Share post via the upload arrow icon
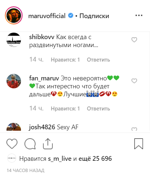Screen dimensions: 150x176 click(x=48, y=143)
